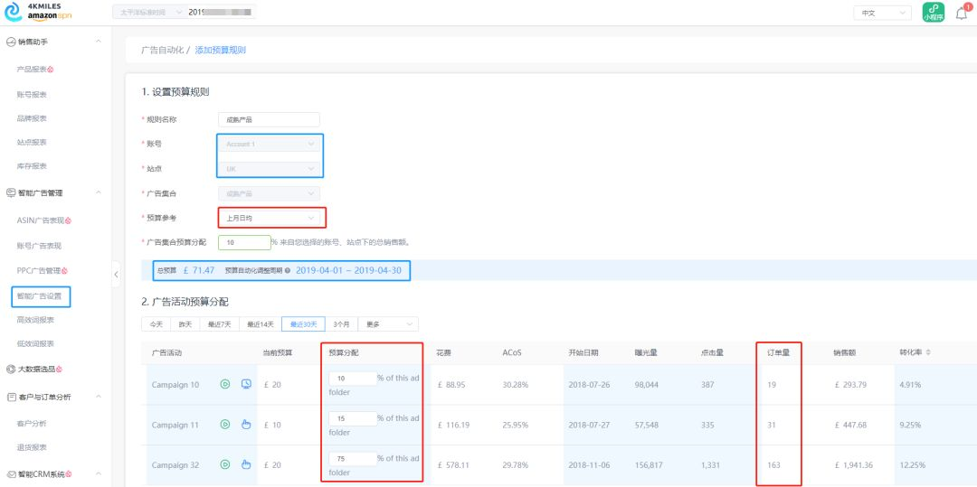Open 智能广告设置 in the sidebar
Screen dimensions: 977x487
42,295
